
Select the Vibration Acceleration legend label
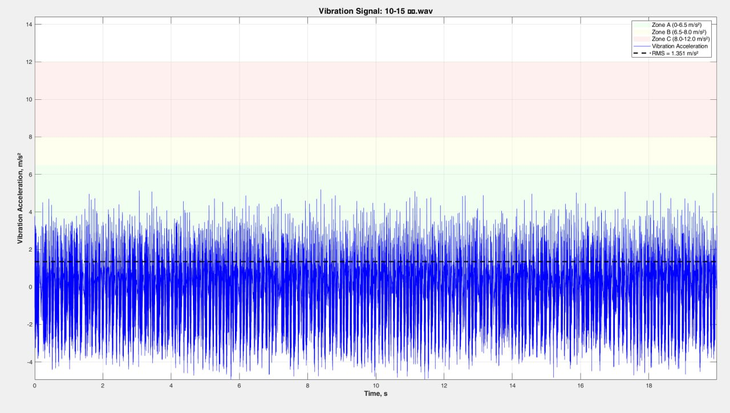(679, 46)
